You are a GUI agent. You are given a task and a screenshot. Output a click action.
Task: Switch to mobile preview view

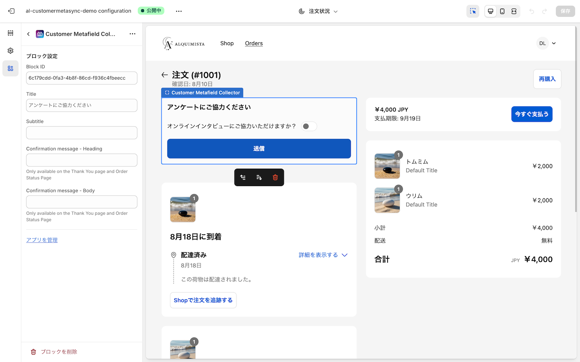(x=502, y=11)
